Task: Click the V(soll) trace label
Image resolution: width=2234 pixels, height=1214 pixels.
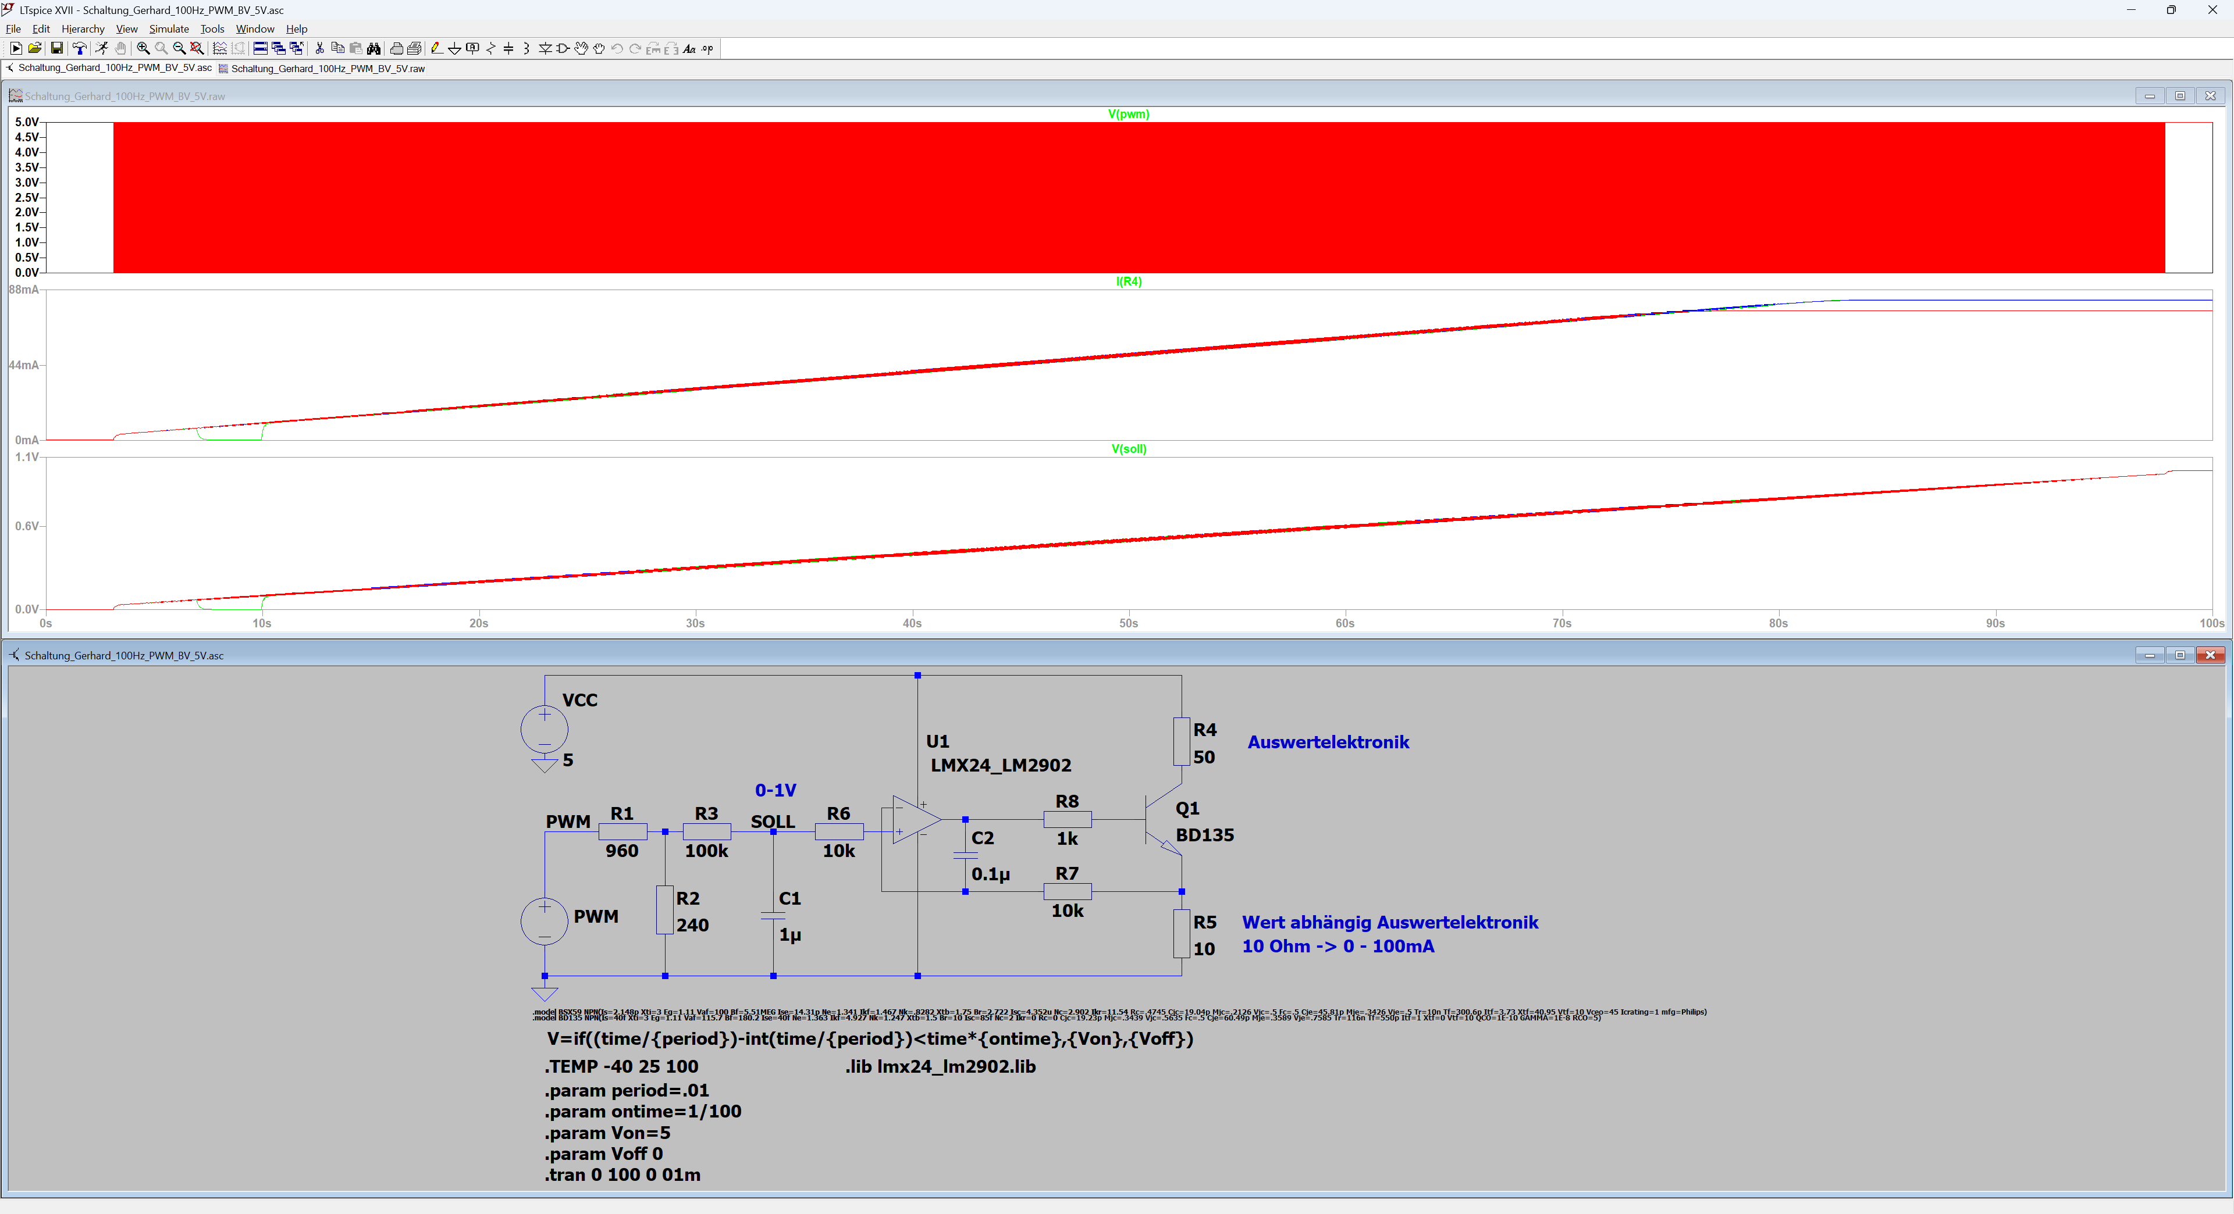Action: click(1128, 449)
